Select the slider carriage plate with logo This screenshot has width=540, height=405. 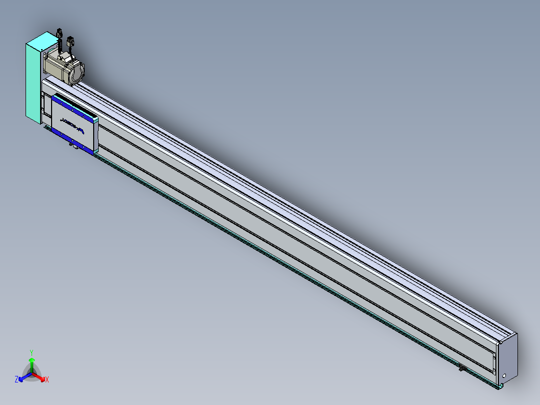pos(73,125)
